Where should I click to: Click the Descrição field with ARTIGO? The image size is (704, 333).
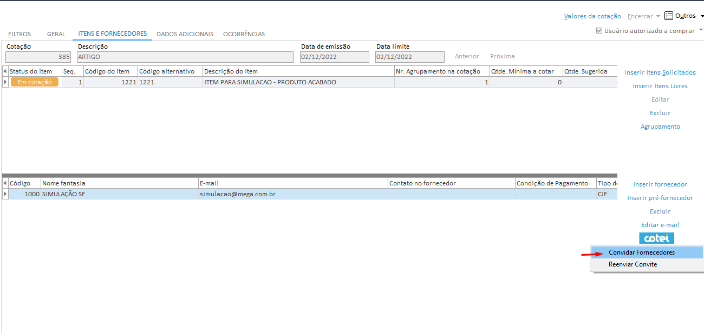185,57
